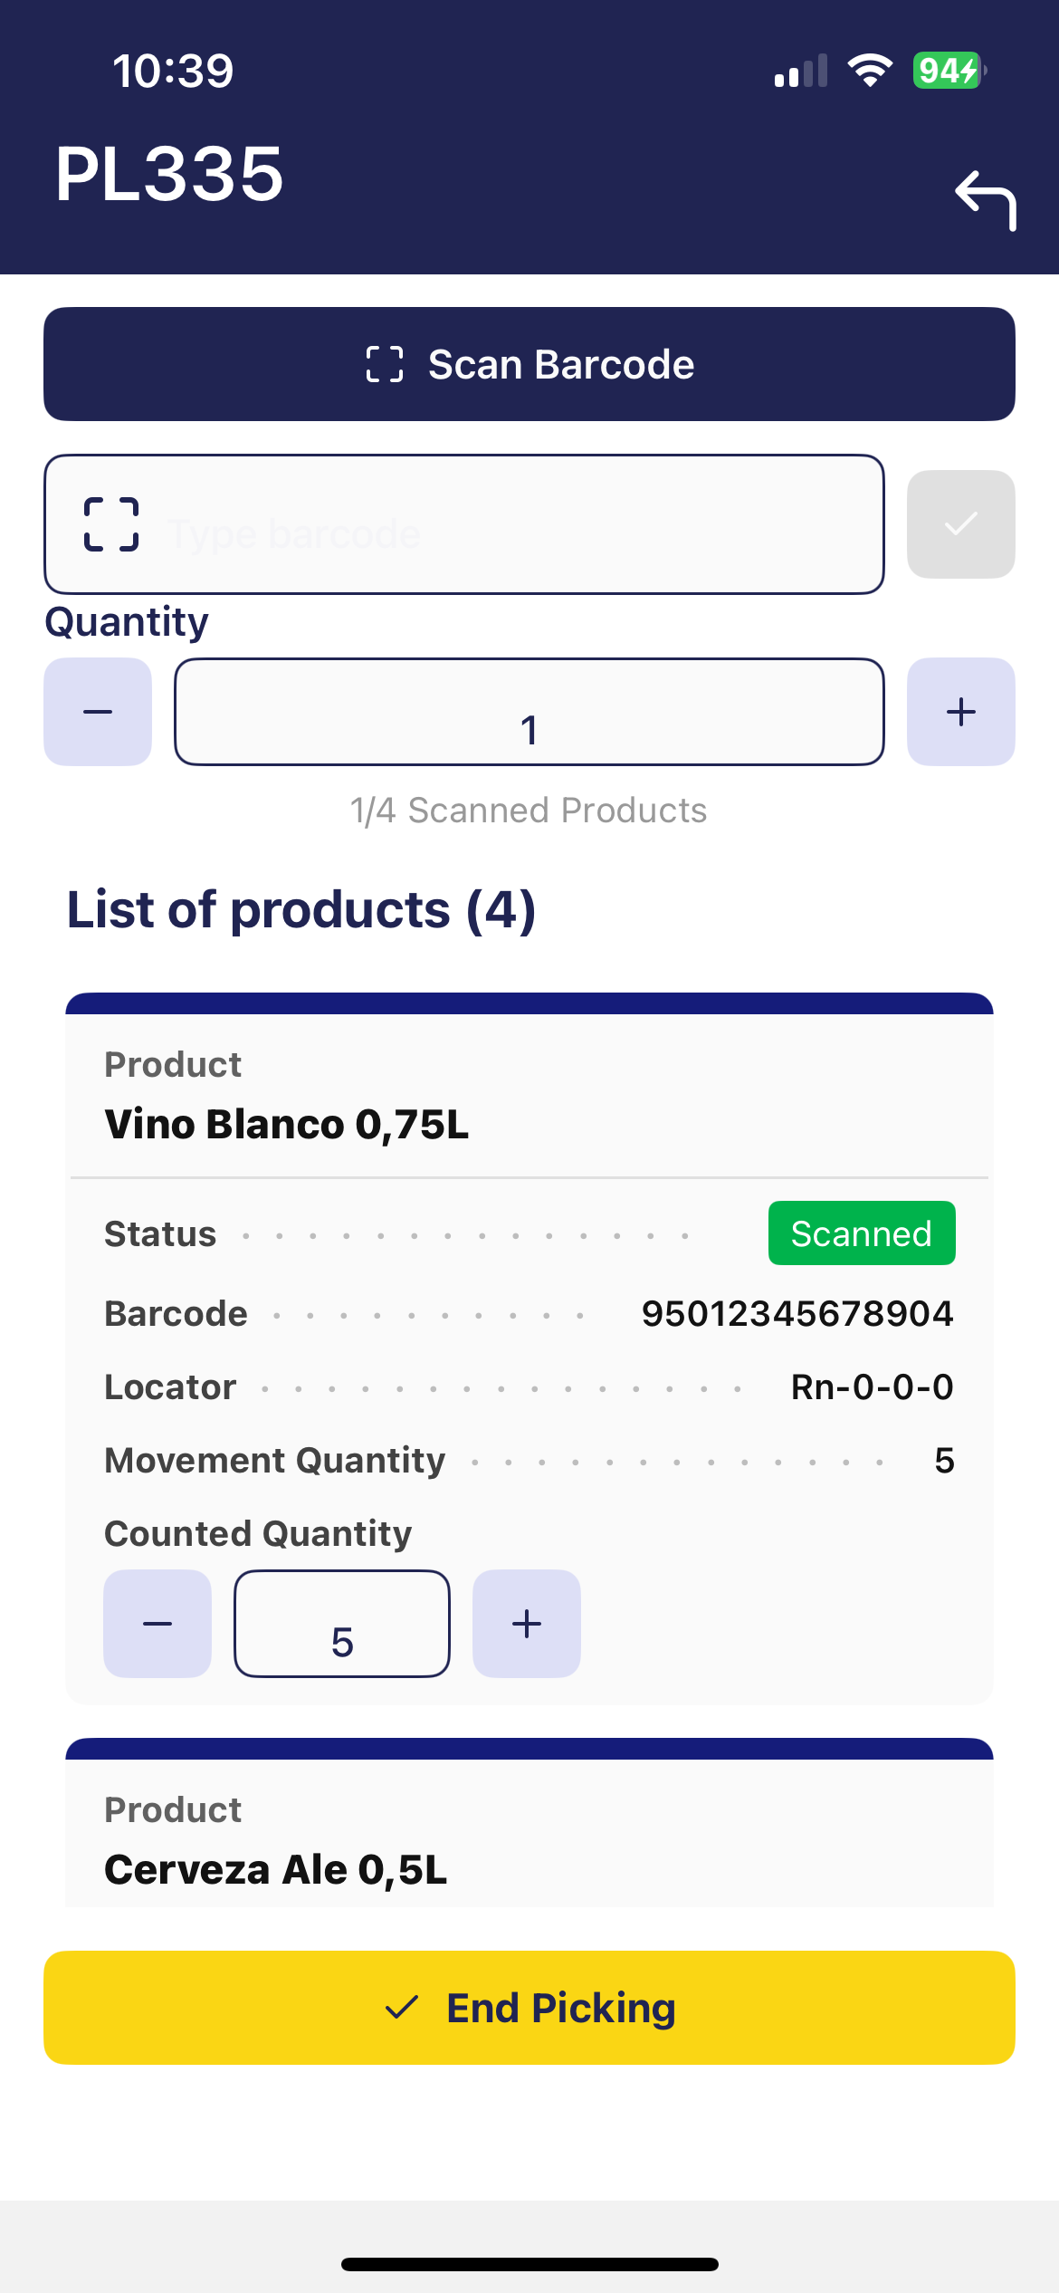Tap the battery indicator in status bar
Screen dimensions: 1059x2293
pos(948,71)
